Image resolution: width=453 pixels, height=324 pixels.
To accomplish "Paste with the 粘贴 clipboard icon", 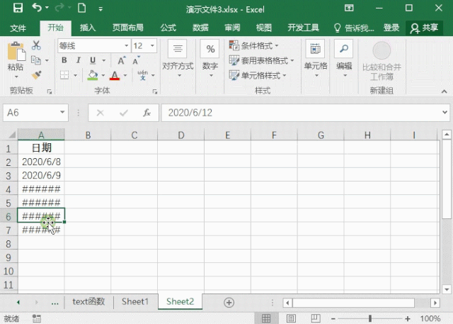I will coord(16,52).
